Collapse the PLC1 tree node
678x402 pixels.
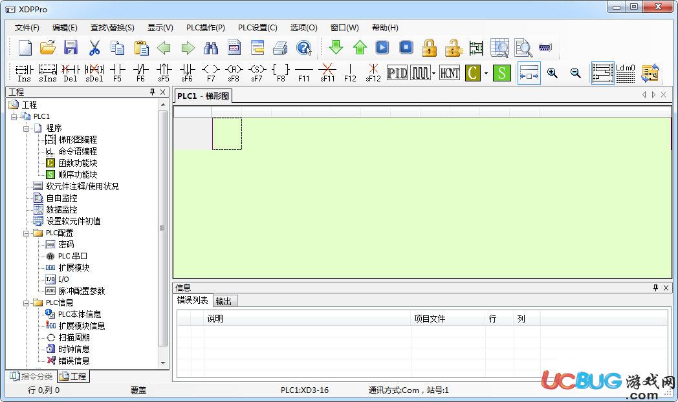pyautogui.click(x=14, y=116)
